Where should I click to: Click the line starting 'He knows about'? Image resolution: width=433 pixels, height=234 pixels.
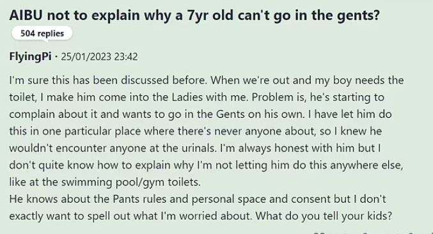click(x=198, y=199)
